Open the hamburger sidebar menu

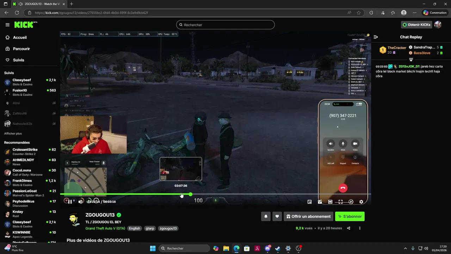[7, 25]
